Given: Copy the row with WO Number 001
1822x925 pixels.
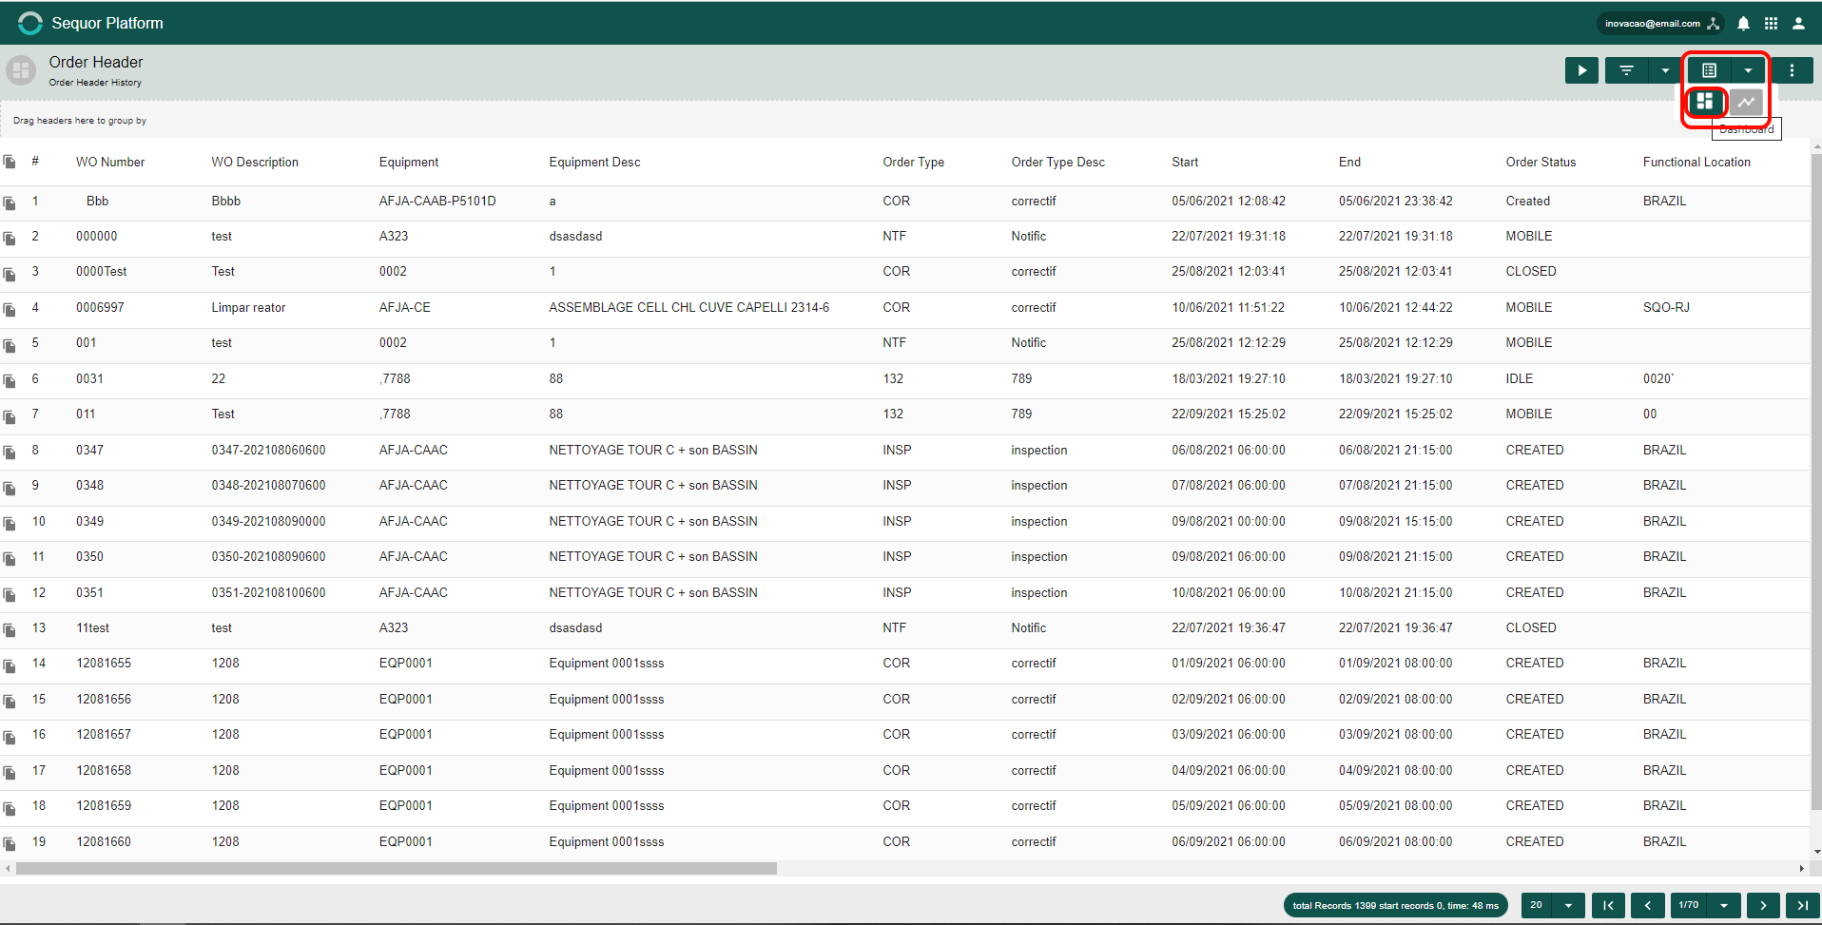Looking at the screenshot, I should tap(10, 346).
